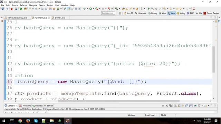
Task: Open the Servers view tab
Action: click(x=49, y=106)
